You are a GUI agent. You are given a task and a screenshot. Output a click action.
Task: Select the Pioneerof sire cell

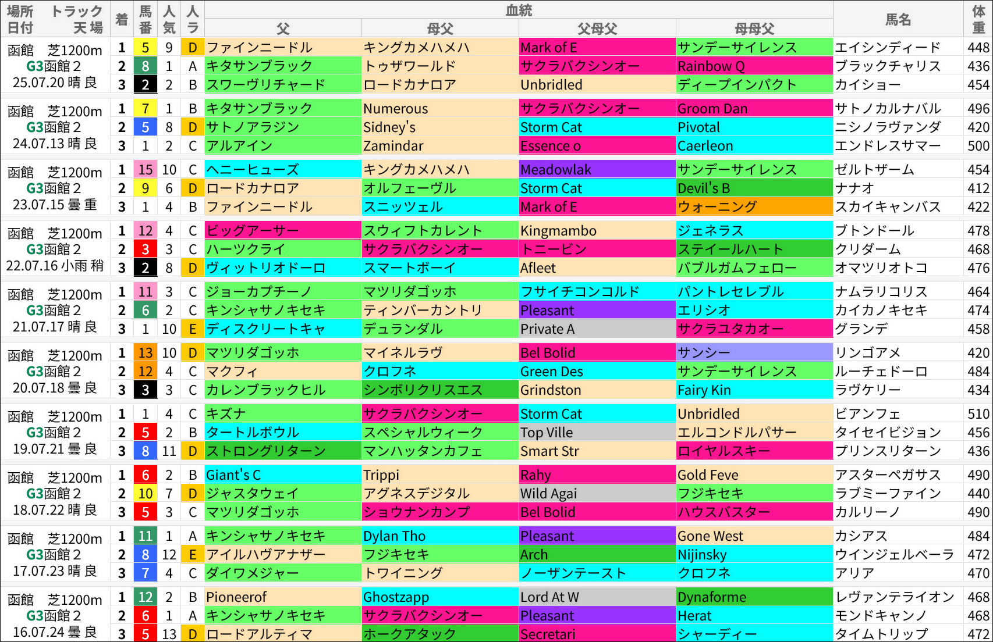[283, 597]
